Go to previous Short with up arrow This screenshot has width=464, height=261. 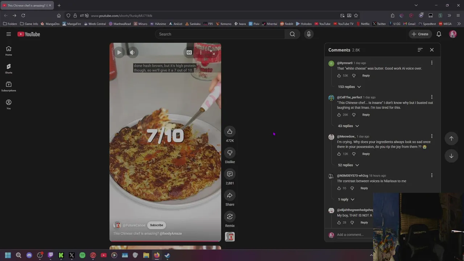point(451,138)
